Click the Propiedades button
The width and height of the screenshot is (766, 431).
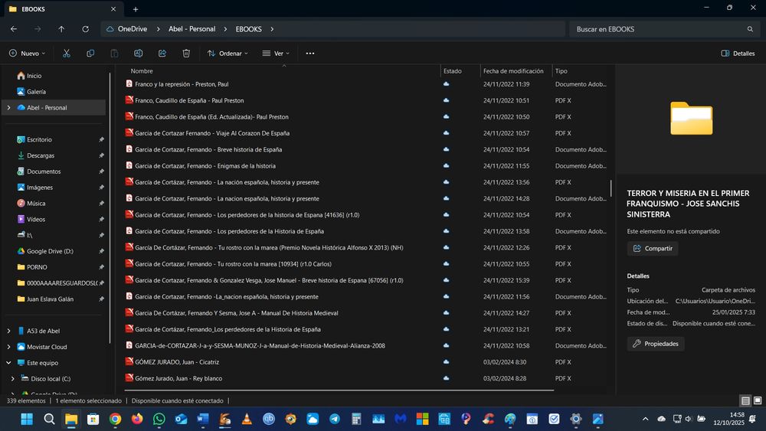[656, 344]
